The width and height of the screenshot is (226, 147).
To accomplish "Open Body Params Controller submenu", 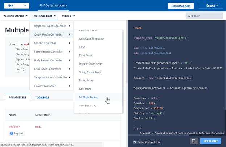I will coord(52,60).
